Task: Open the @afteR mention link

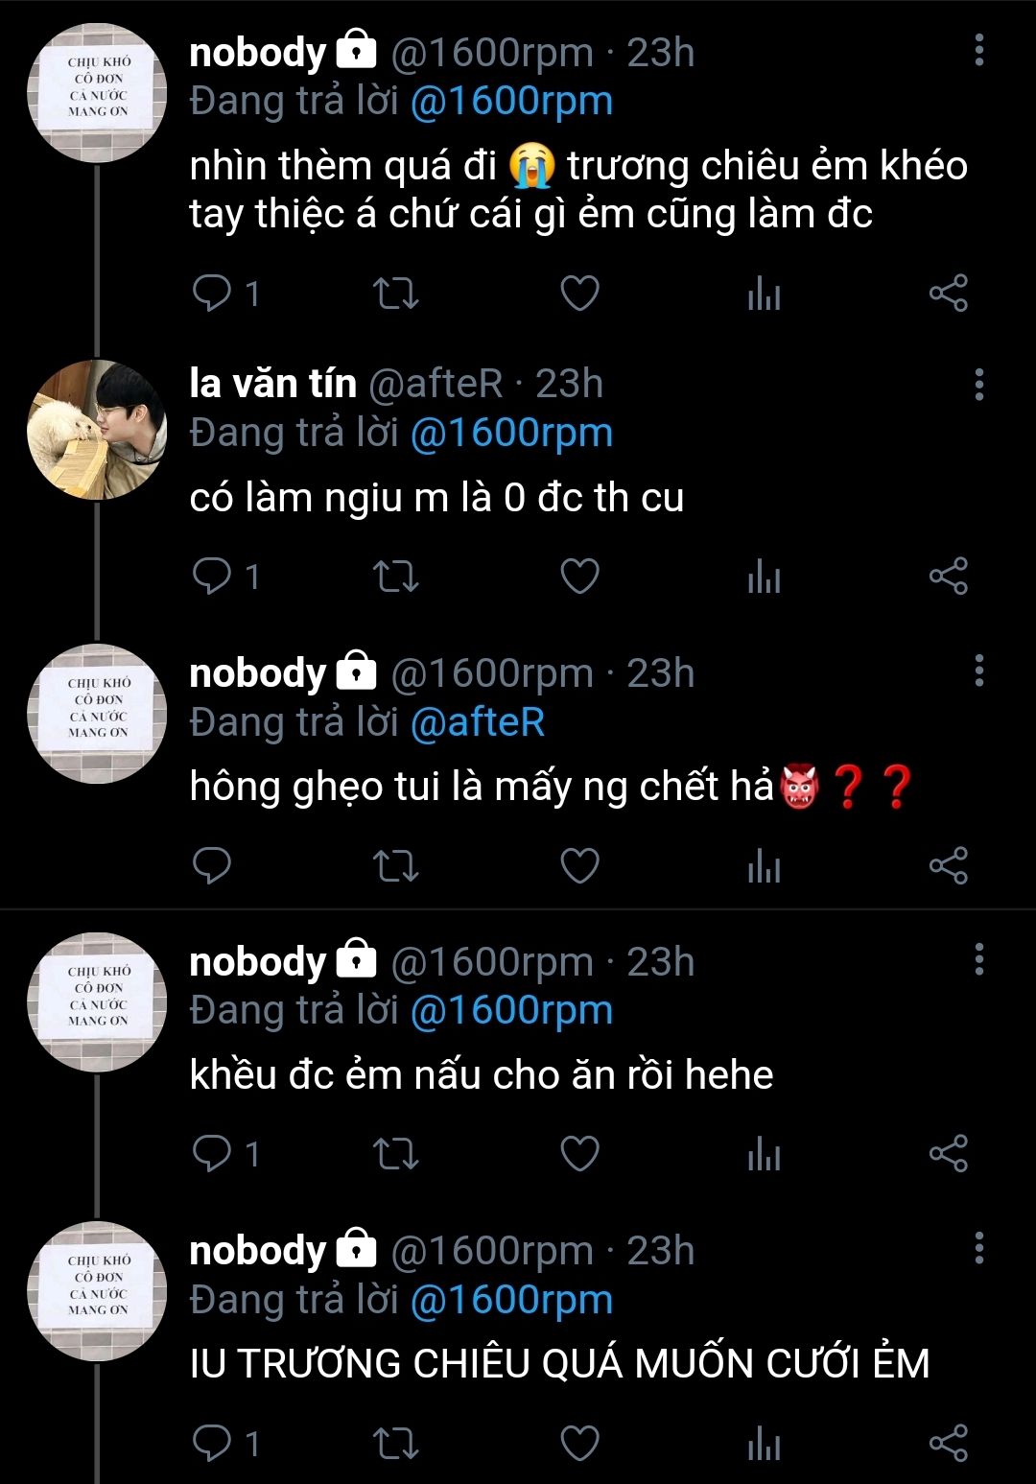Action: [477, 722]
